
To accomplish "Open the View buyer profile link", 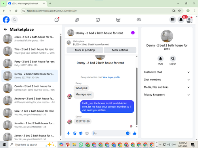I will (111, 77).
